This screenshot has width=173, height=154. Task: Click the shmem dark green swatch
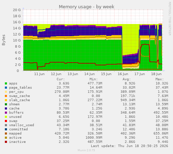[x=6, y=104]
